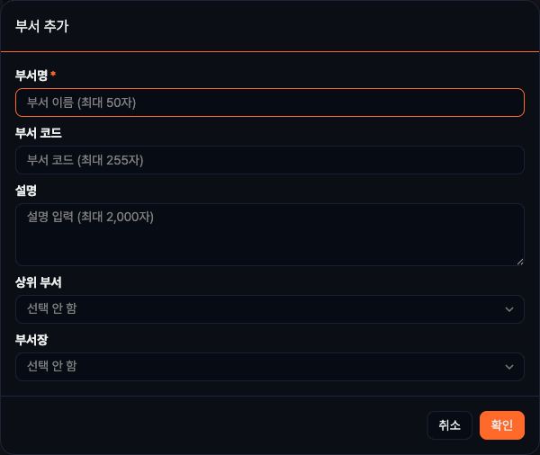Click the 부서명 field label
The width and height of the screenshot is (540, 455).
pyautogui.click(x=31, y=75)
